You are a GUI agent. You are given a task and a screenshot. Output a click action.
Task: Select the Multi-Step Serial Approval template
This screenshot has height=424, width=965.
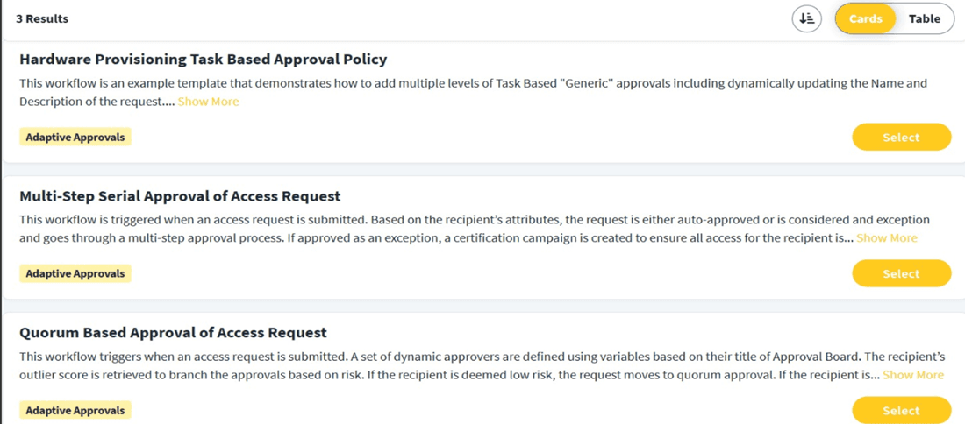point(901,273)
